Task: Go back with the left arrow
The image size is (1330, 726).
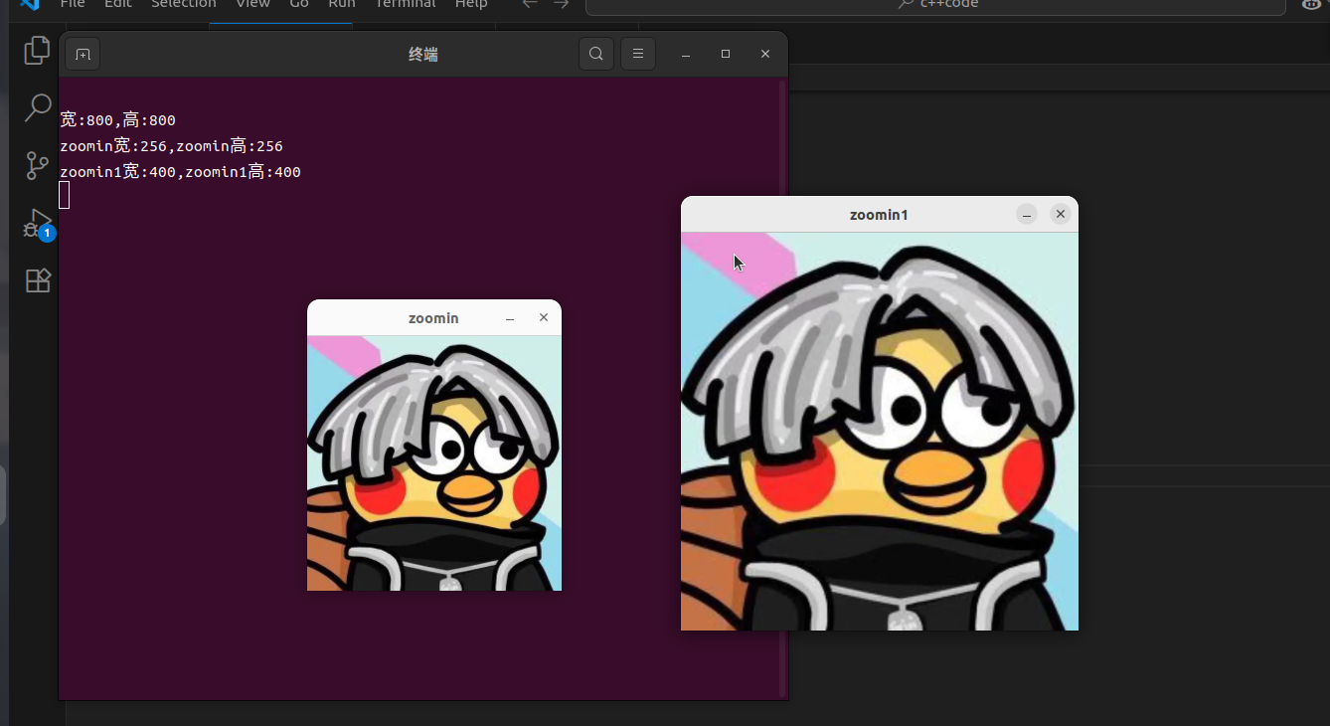Action: tap(530, 4)
